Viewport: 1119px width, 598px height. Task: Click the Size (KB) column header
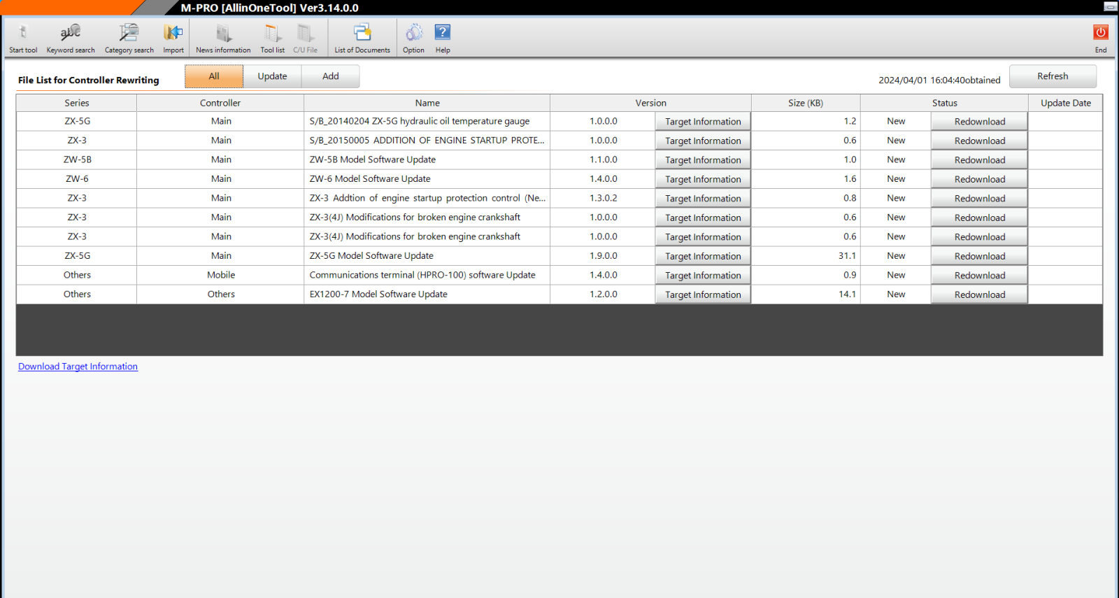point(806,103)
